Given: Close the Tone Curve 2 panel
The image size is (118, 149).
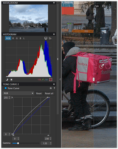Looking at the screenshot, I should pyautogui.click(x=54, y=84).
